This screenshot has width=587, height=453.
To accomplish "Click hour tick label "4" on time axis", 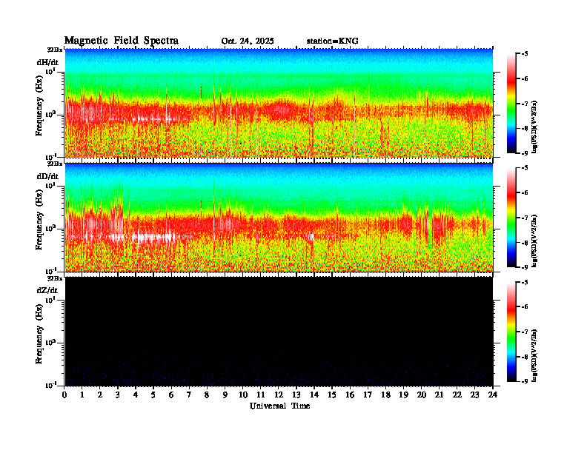I will [136, 395].
